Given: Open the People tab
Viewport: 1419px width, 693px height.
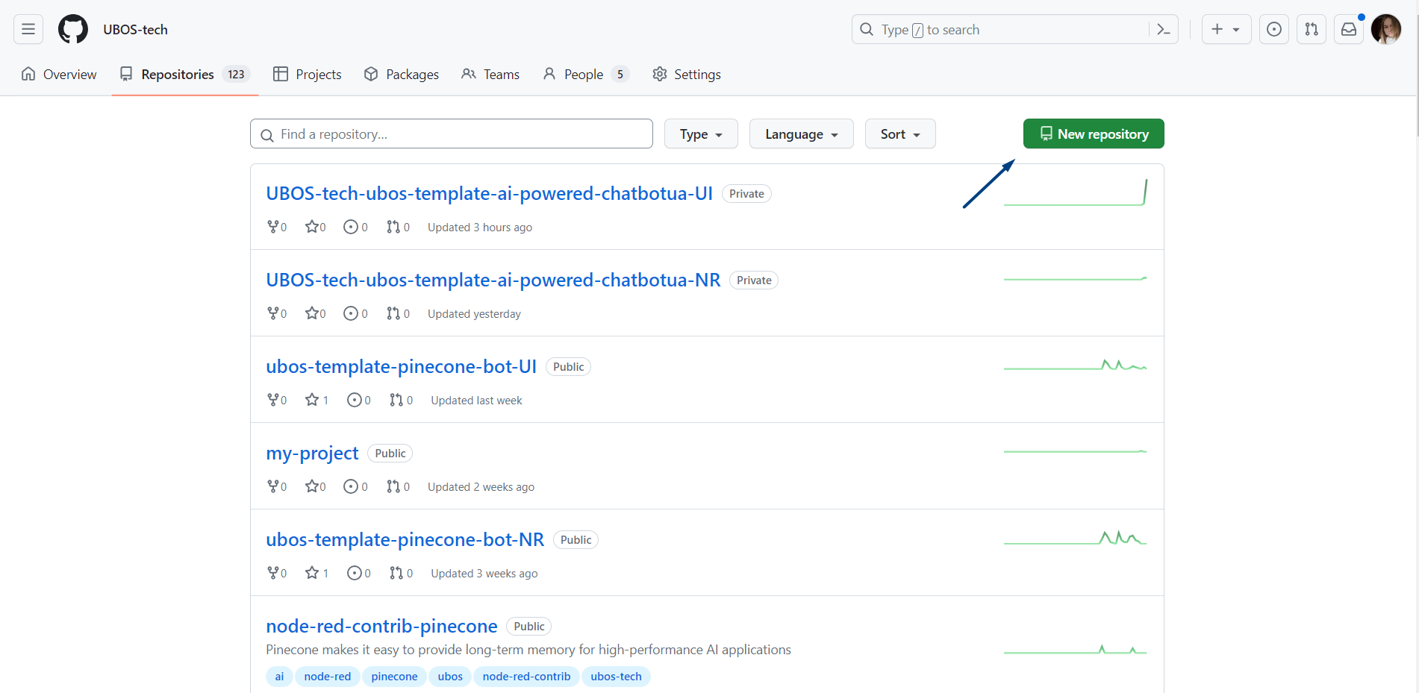Looking at the screenshot, I should 586,74.
